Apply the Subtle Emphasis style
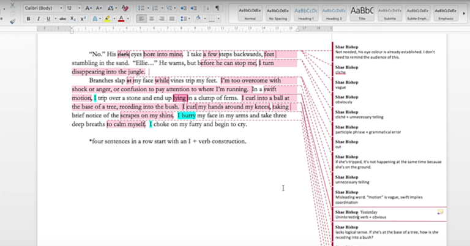The height and width of the screenshot is (246, 470). [x=417, y=13]
